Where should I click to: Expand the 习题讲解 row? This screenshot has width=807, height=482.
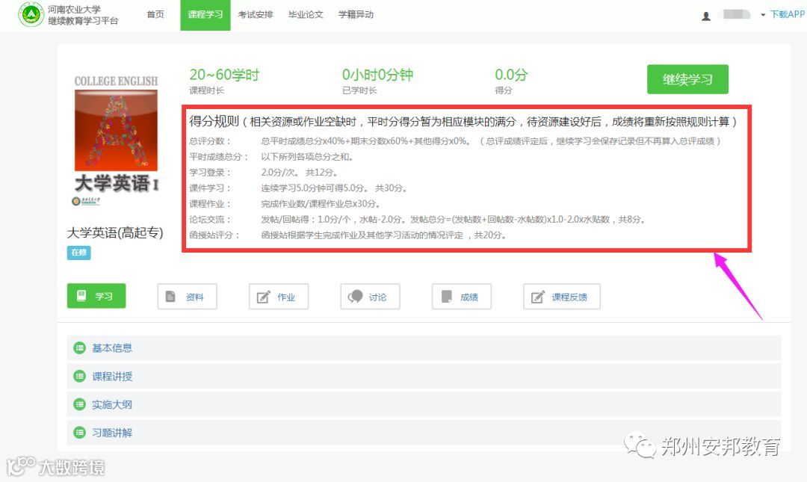tap(424, 433)
